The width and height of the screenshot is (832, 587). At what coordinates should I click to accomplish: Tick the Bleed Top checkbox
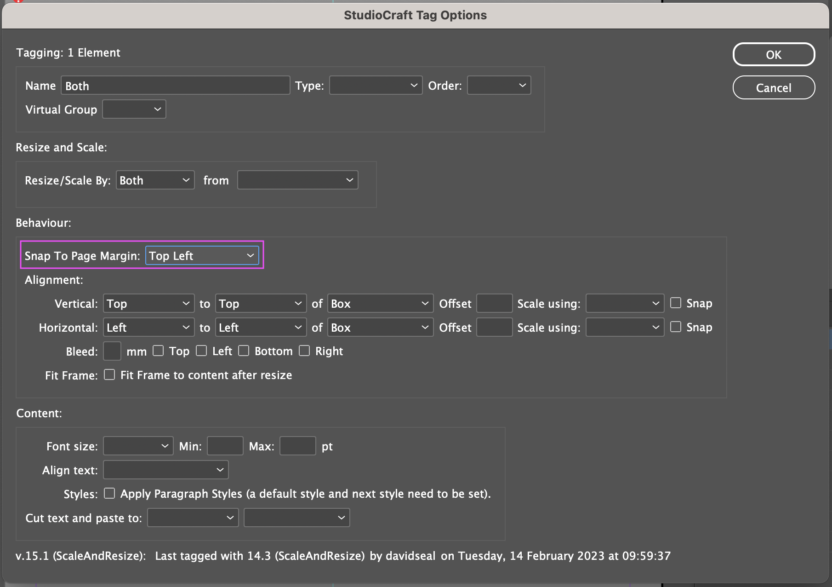click(x=158, y=351)
